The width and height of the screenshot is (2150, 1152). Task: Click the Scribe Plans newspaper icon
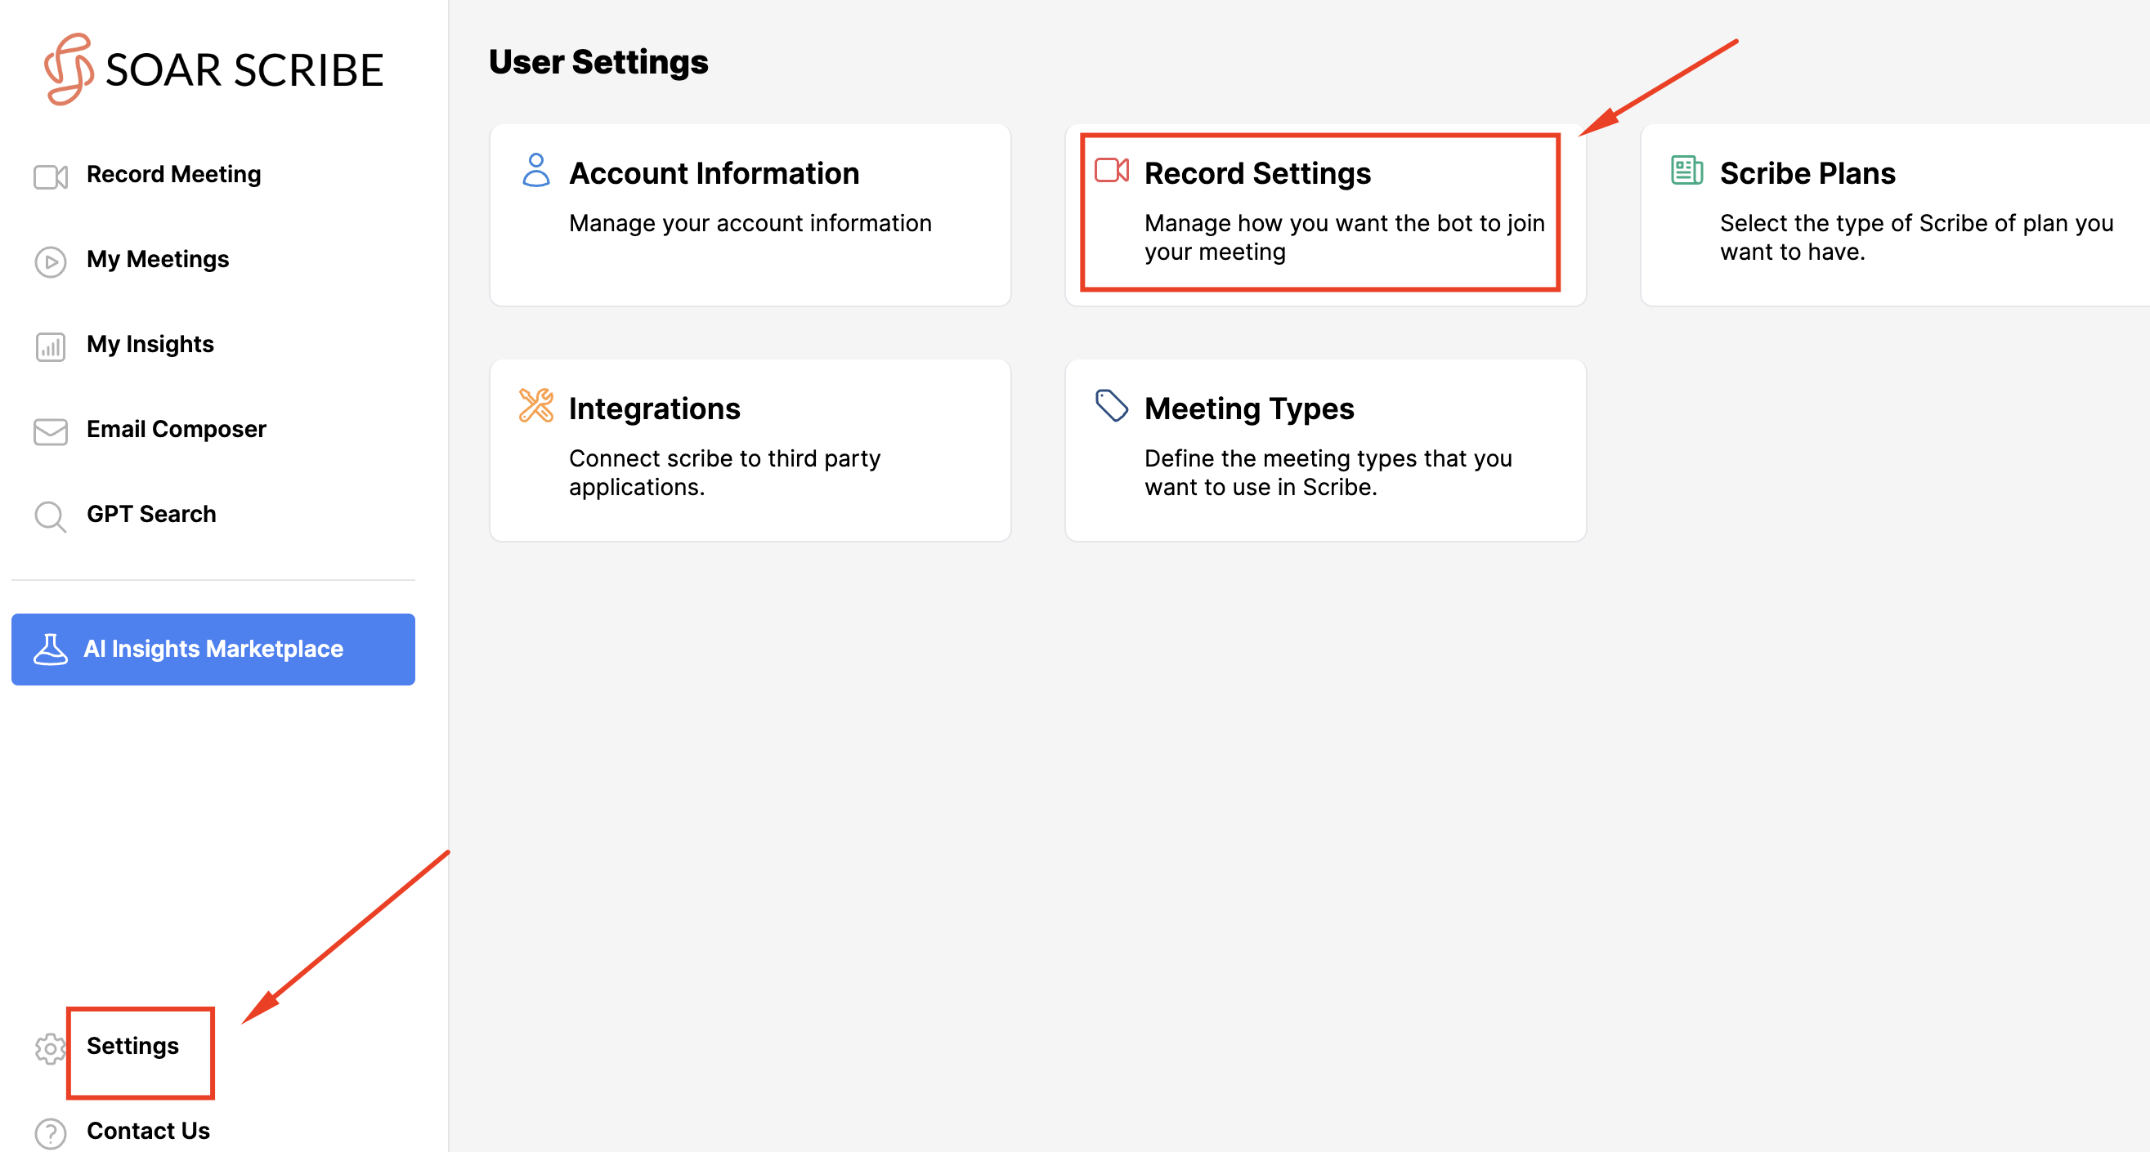click(x=1686, y=170)
